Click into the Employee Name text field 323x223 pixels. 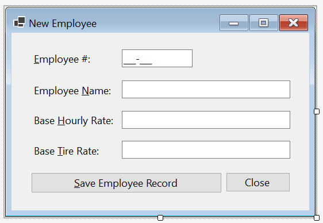pos(206,89)
